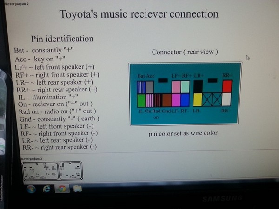Launch Internet Explorer from the taskbar
This screenshot has height=209, width=279.
point(46,189)
